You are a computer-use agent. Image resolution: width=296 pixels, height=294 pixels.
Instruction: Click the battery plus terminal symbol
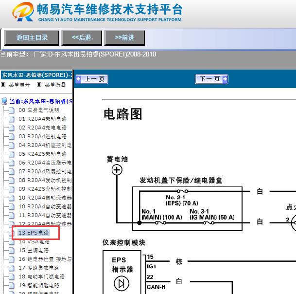(x=117, y=170)
